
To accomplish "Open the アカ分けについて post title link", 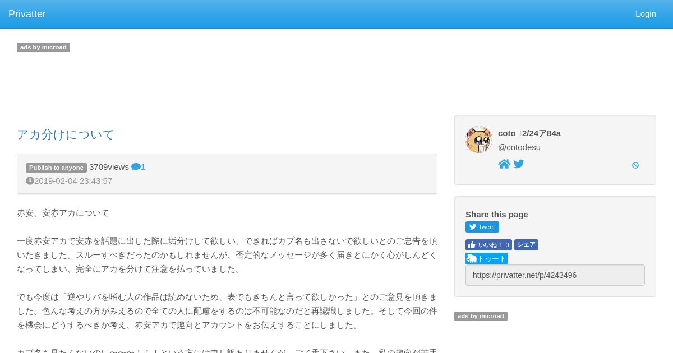I will [x=66, y=134].
